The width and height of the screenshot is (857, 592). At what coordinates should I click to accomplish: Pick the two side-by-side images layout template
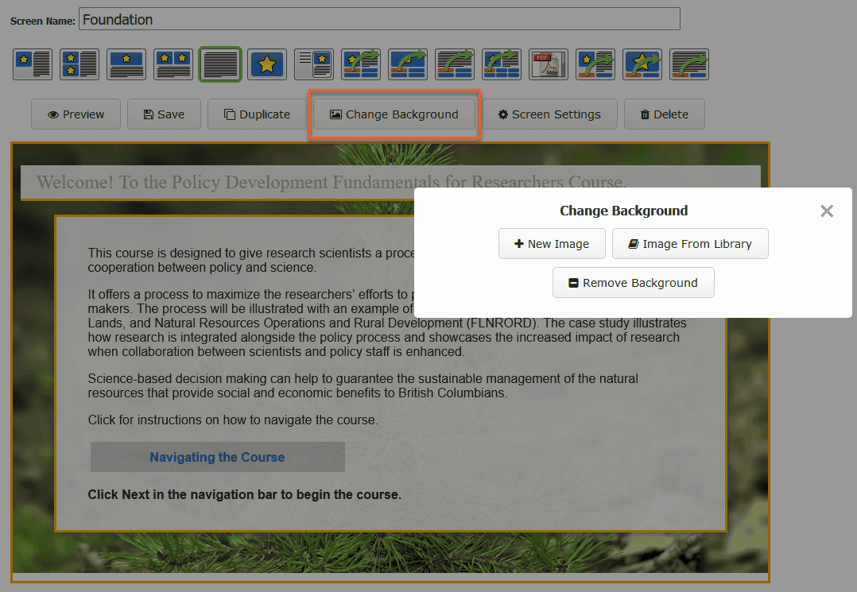pyautogui.click(x=173, y=64)
